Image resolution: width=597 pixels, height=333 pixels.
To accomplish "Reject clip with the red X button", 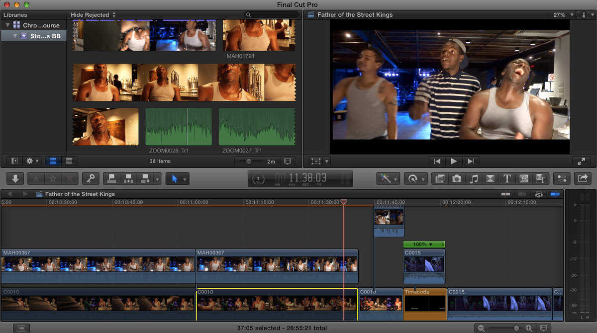I will [70, 179].
